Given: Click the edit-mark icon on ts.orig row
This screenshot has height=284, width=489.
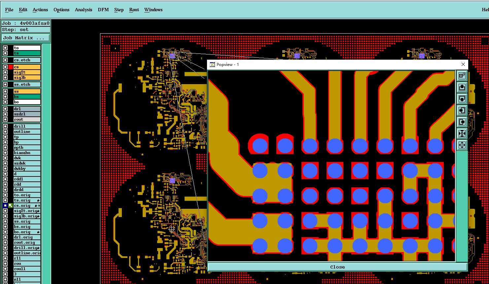Looking at the screenshot, I should 38,200.
